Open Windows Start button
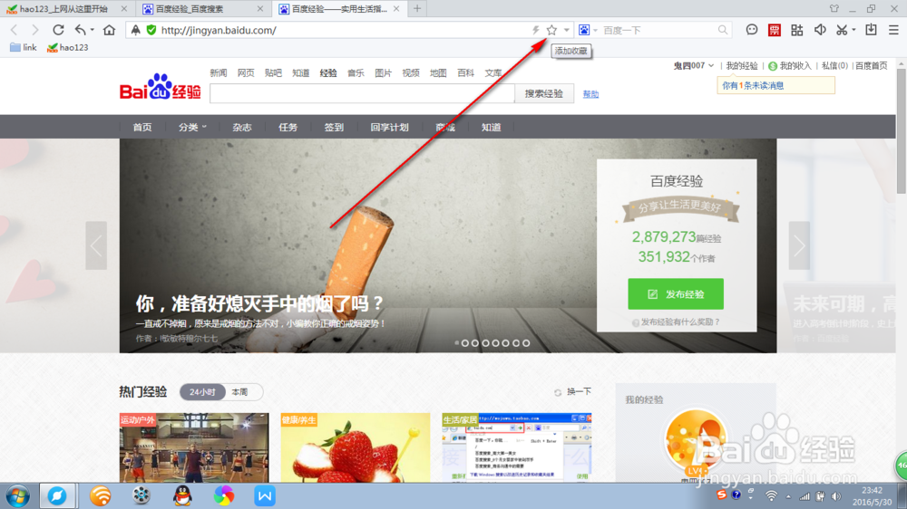 click(x=18, y=495)
